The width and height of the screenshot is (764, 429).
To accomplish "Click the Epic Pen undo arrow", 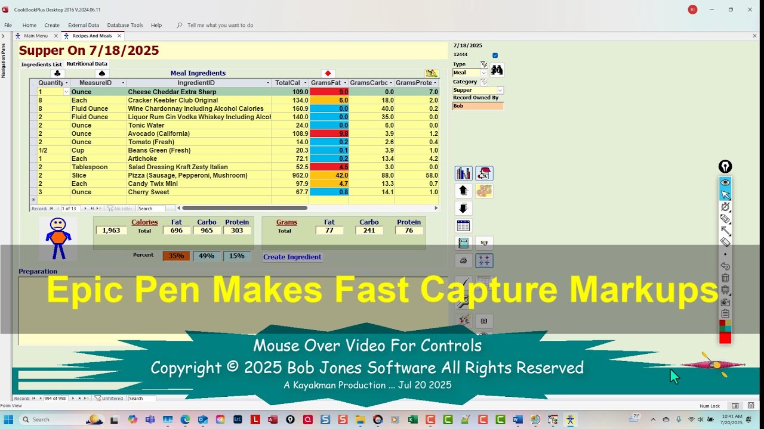I will pyautogui.click(x=725, y=266).
